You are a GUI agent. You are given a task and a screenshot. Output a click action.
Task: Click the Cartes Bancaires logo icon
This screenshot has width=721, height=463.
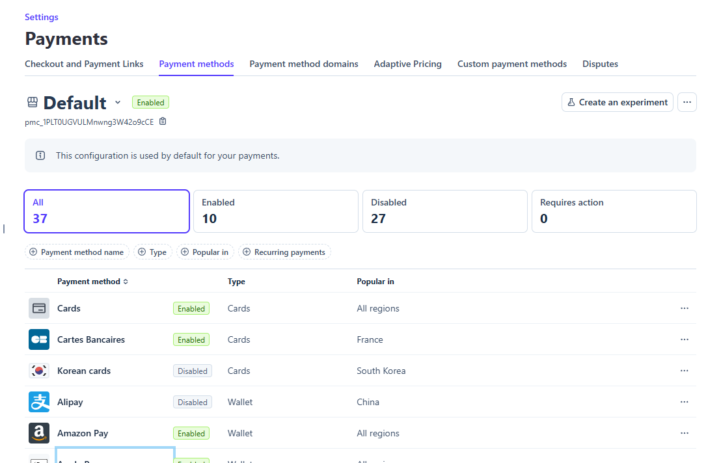[x=39, y=339]
